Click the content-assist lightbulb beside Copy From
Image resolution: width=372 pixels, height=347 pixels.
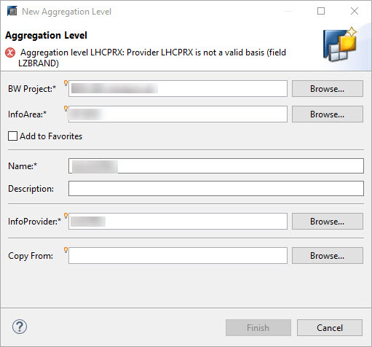coord(66,250)
